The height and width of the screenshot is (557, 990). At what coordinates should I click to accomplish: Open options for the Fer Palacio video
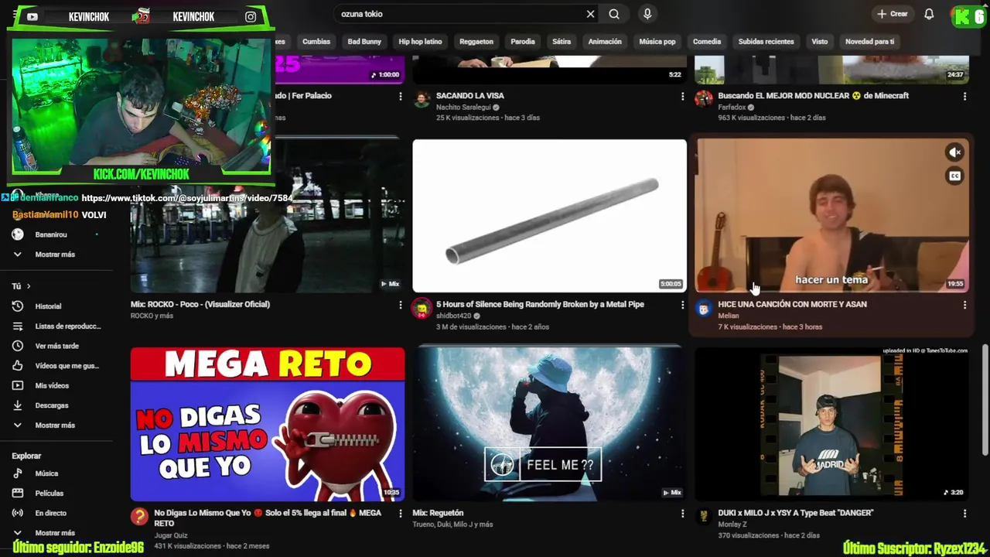(x=400, y=96)
